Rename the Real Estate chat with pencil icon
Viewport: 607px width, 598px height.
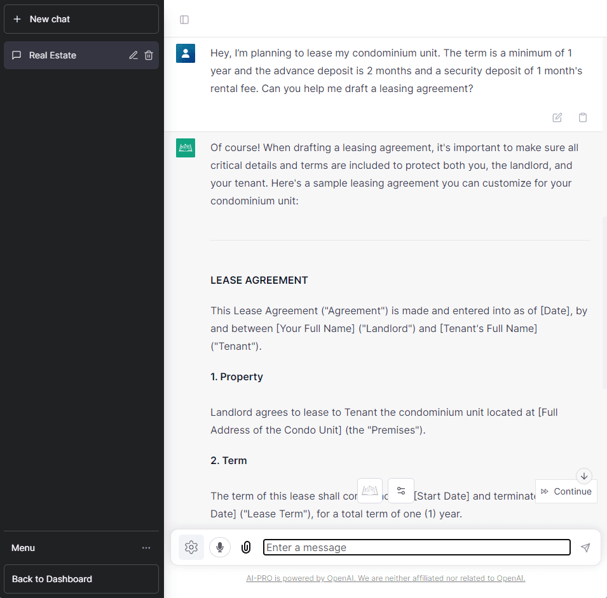click(133, 55)
